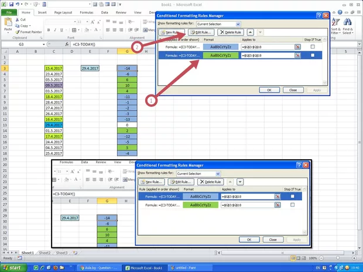Open Show formatting rules for dropdown

[x=238, y=24]
